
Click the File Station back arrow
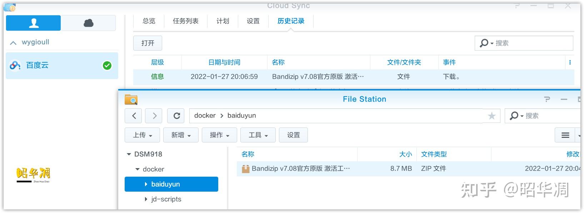tap(134, 116)
